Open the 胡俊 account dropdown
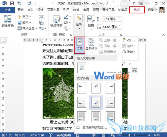This screenshot has height=137, width=167. [152, 10]
